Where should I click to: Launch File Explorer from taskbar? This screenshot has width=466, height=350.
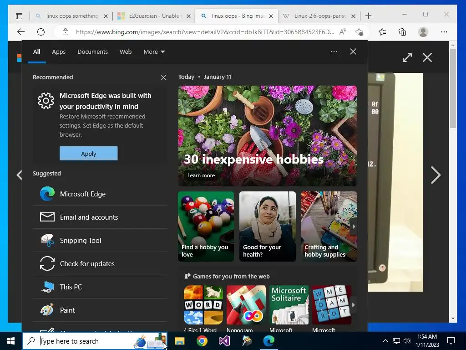(x=179, y=341)
